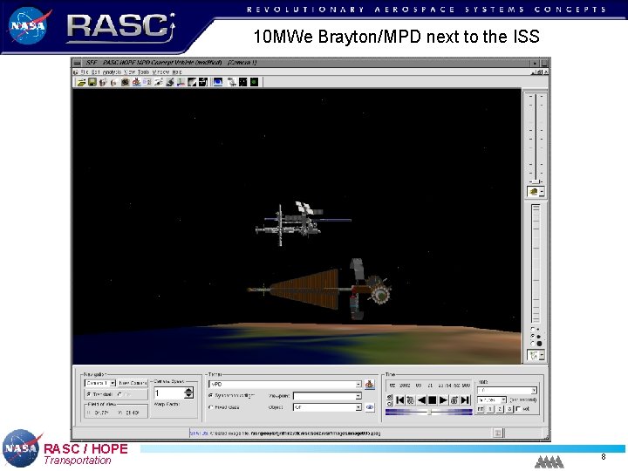
Task: Click the microscope toolbar icon
Action: click(170, 82)
